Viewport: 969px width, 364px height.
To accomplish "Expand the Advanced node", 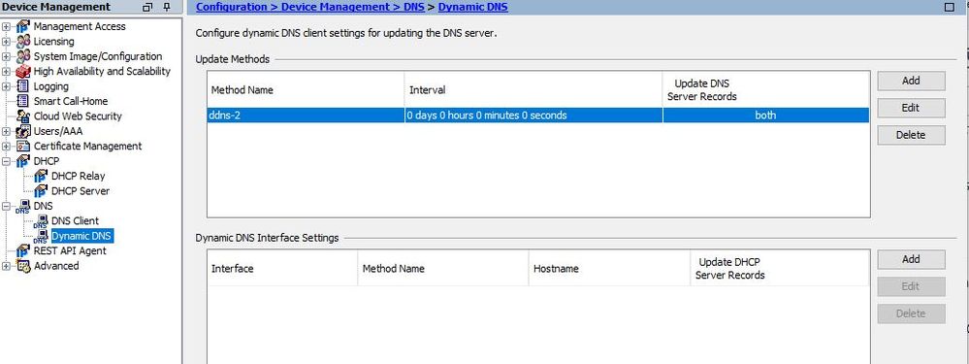I will point(6,266).
